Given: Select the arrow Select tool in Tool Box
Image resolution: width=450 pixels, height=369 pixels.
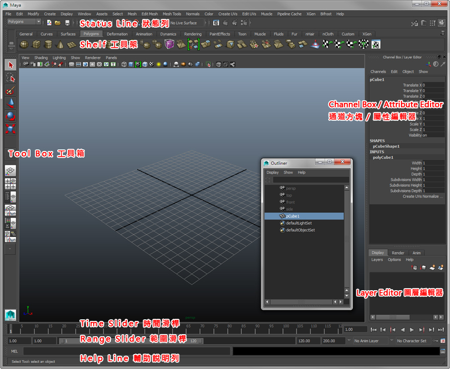Looking at the screenshot, I should (11, 65).
